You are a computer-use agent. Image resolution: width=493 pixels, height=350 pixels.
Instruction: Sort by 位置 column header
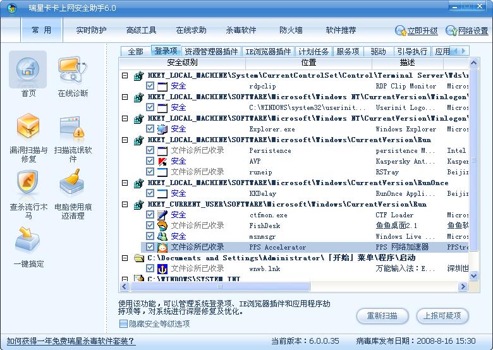pos(308,63)
